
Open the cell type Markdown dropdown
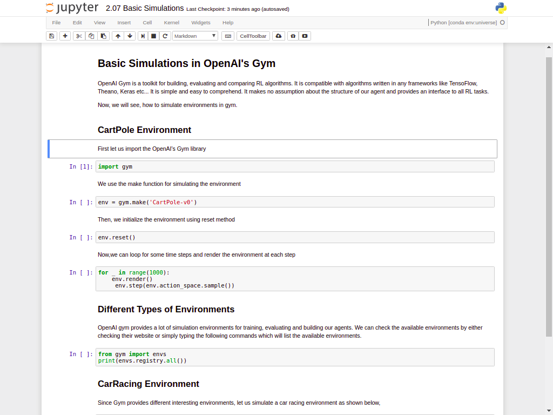click(195, 36)
